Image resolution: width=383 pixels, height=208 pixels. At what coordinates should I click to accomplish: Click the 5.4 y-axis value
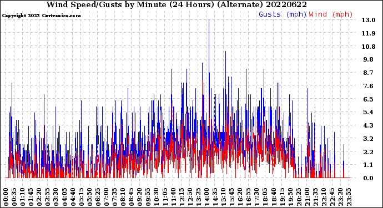[x=369, y=112]
